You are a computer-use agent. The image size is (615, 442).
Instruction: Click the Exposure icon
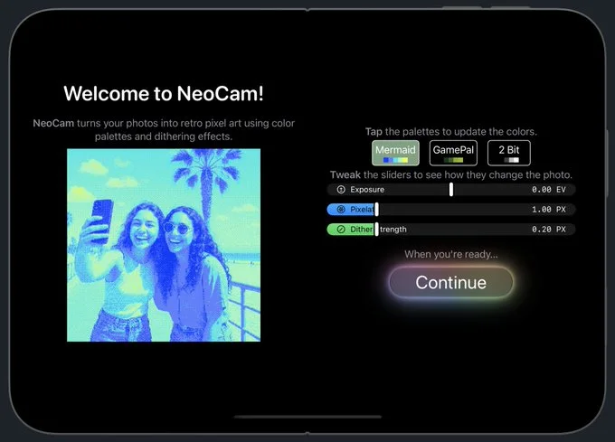(341, 190)
